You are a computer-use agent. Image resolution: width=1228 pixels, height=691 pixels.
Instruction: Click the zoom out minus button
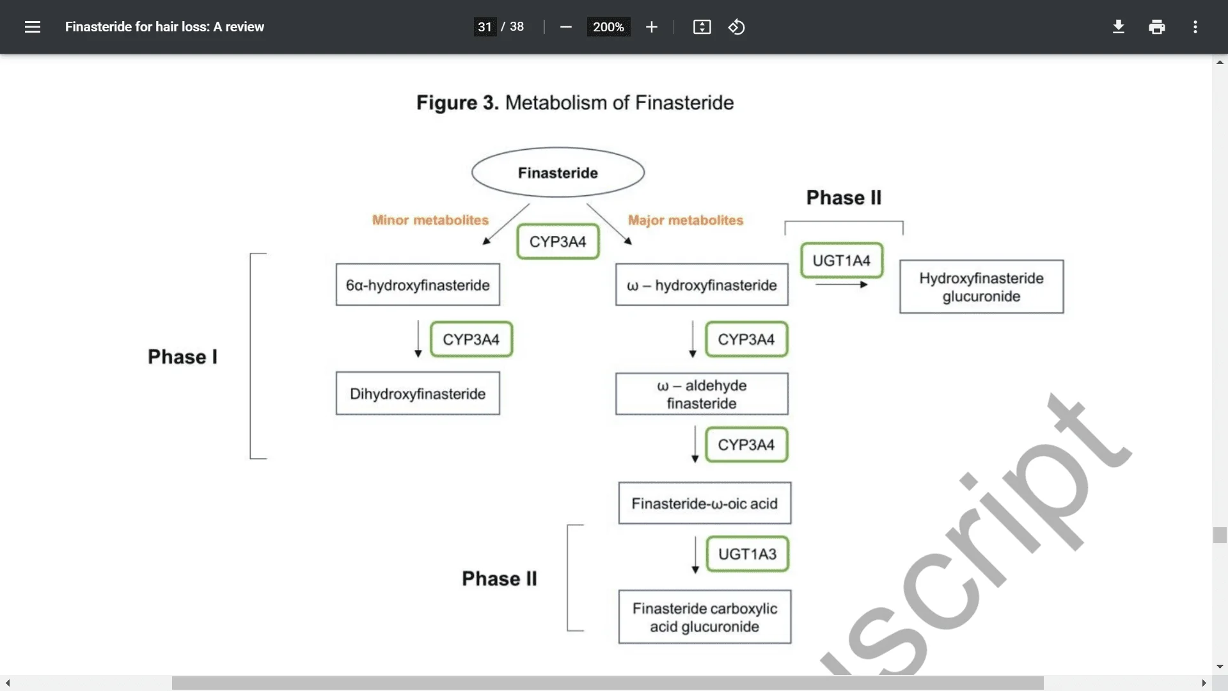click(x=565, y=27)
